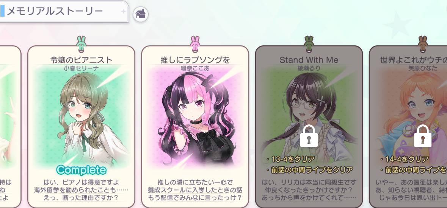Click the メモリアルストーリー header tab
Screen dimensions: 447x208
(64, 11)
